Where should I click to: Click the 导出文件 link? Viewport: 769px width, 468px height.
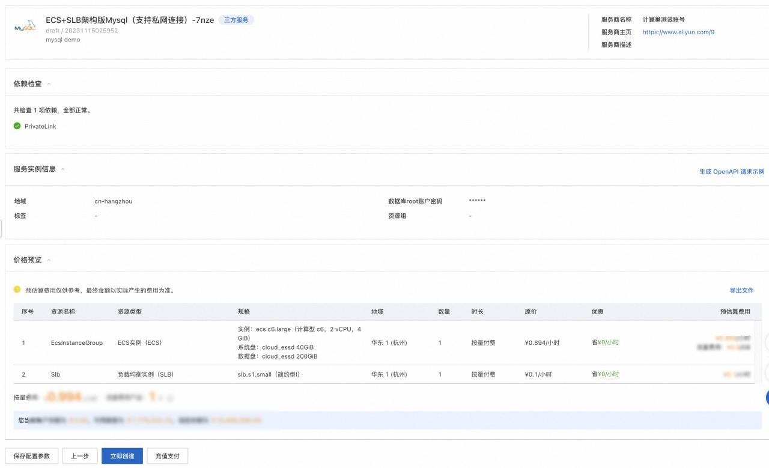[x=741, y=290]
